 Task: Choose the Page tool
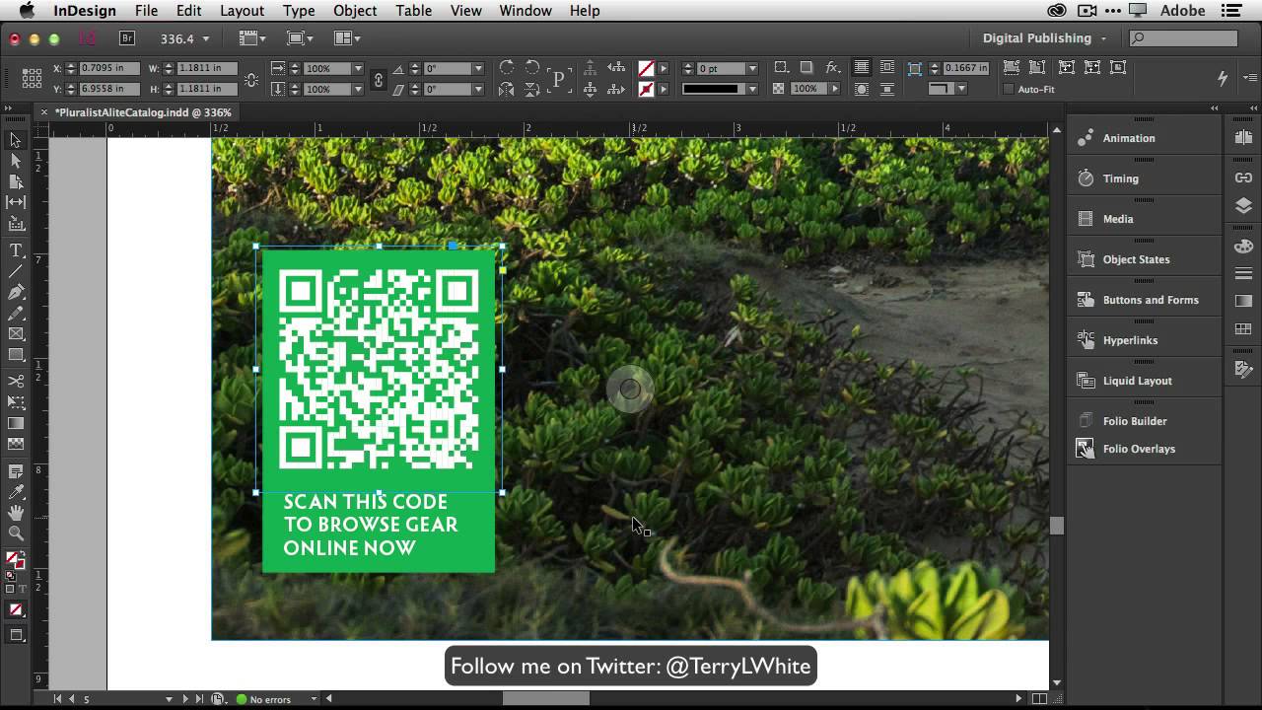click(x=16, y=181)
